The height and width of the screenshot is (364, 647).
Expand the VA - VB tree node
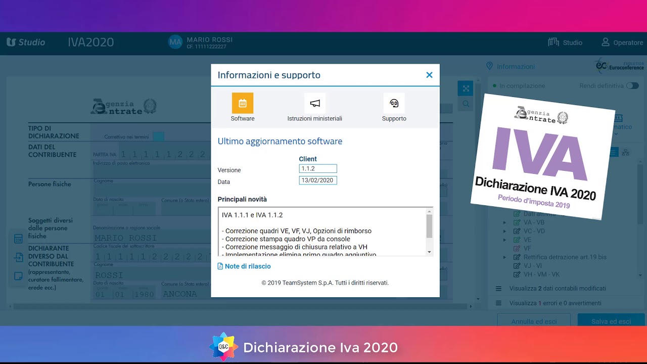(x=504, y=222)
